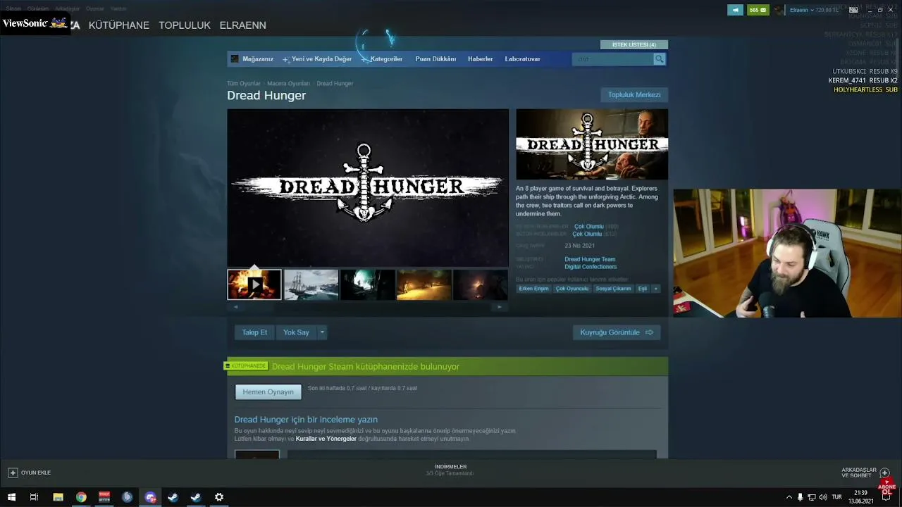This screenshot has width=902, height=507.
Task: Open the Mağazanız store menu
Action: 258,59
